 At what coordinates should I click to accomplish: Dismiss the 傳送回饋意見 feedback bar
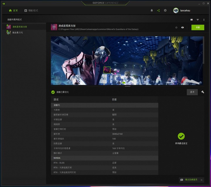[x=201, y=180]
